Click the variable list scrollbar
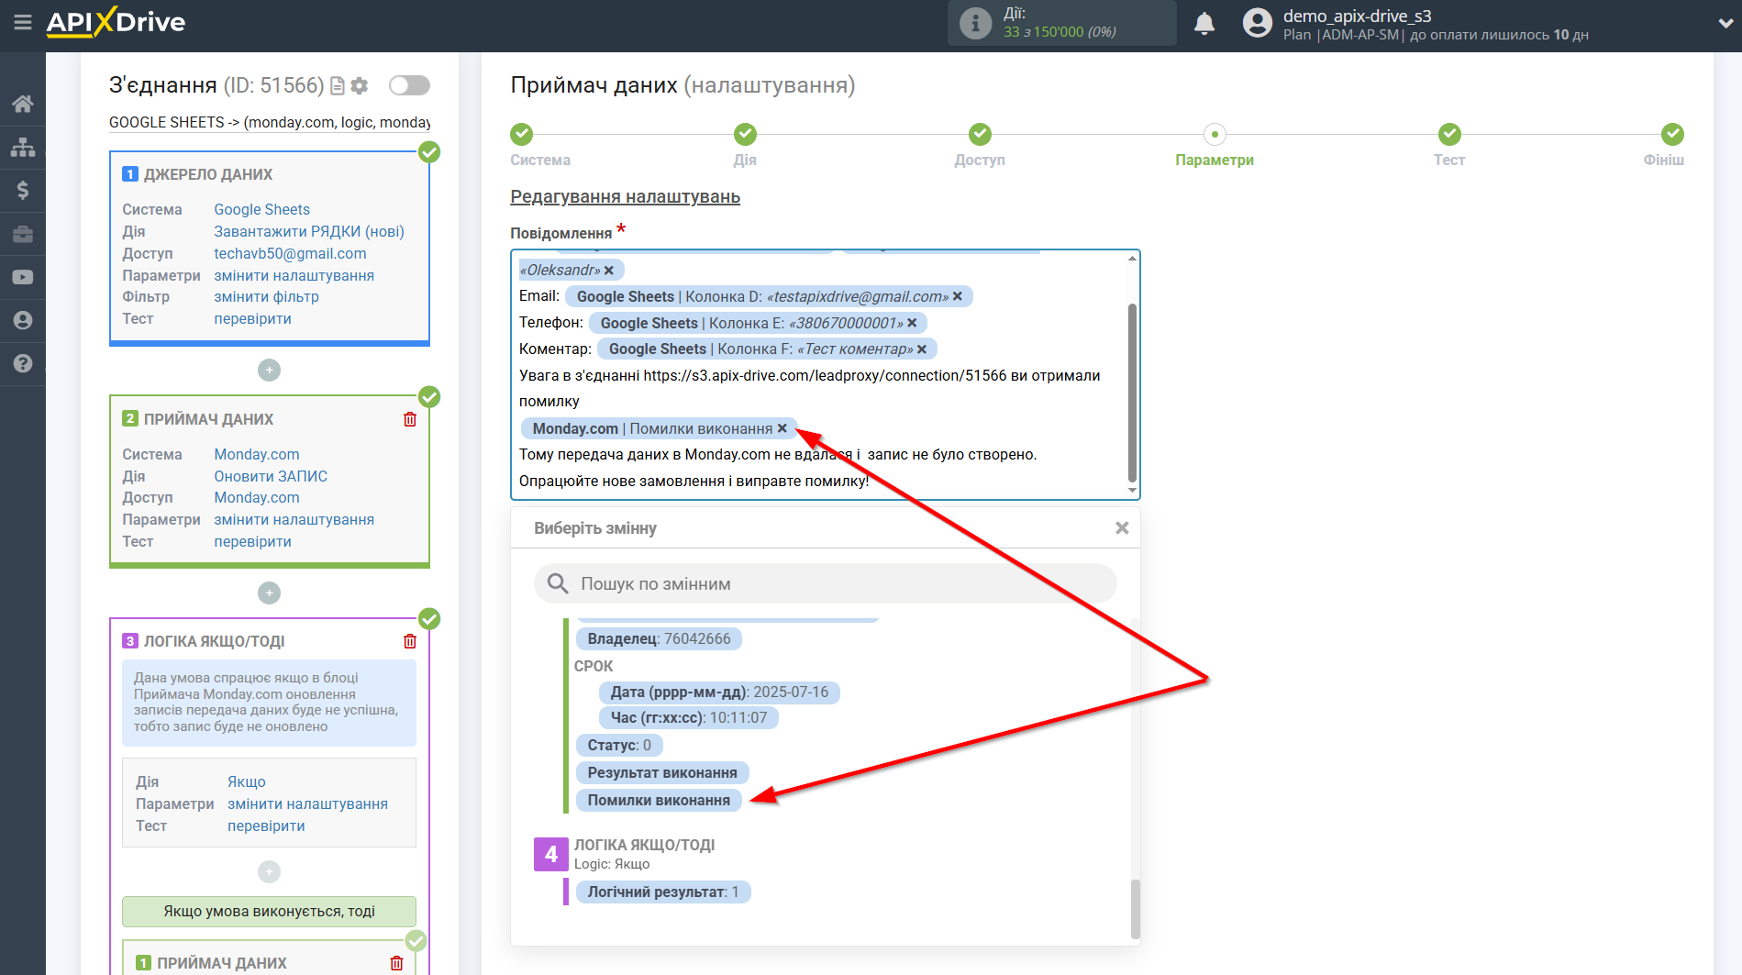 coord(1136,908)
